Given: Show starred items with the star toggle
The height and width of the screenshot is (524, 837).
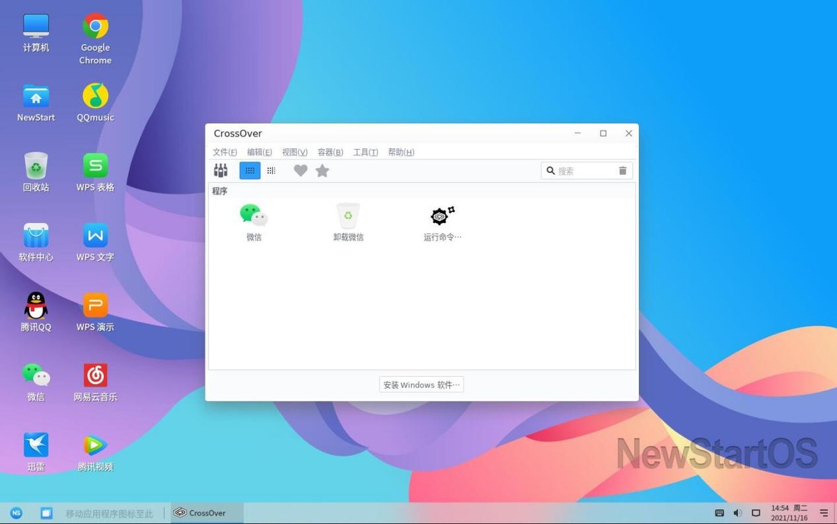Looking at the screenshot, I should pos(322,170).
